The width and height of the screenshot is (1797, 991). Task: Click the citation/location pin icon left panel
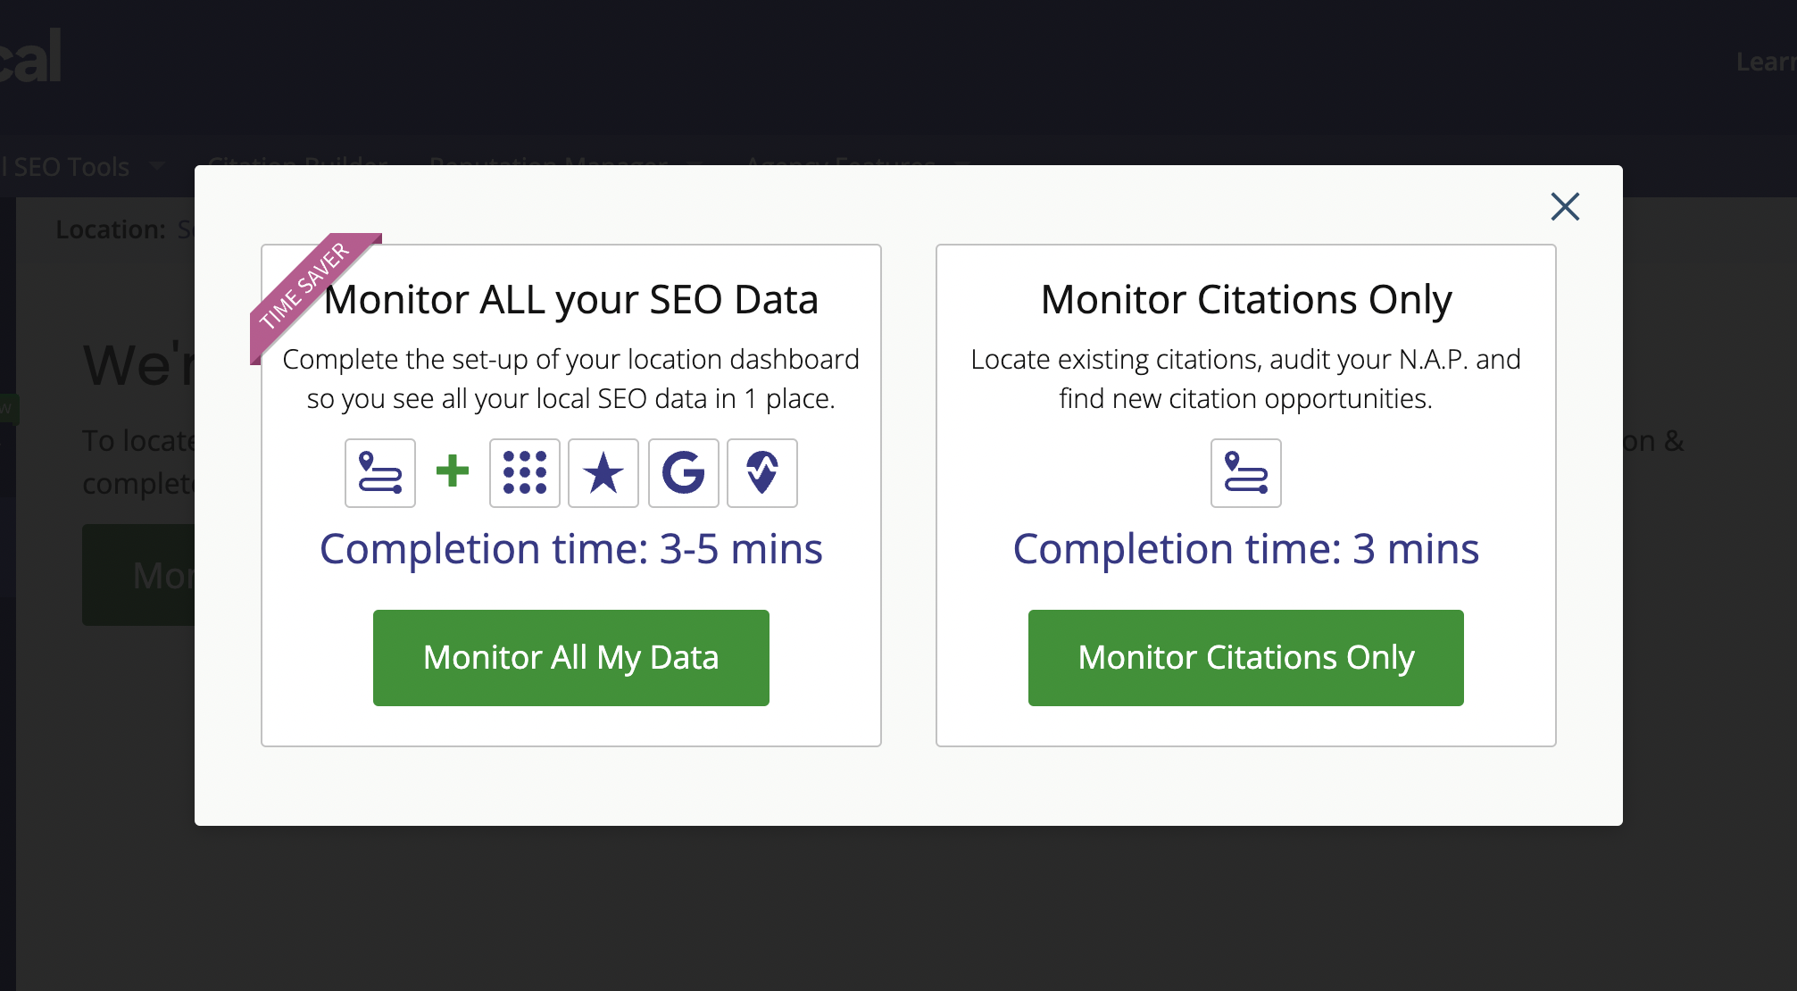379,472
